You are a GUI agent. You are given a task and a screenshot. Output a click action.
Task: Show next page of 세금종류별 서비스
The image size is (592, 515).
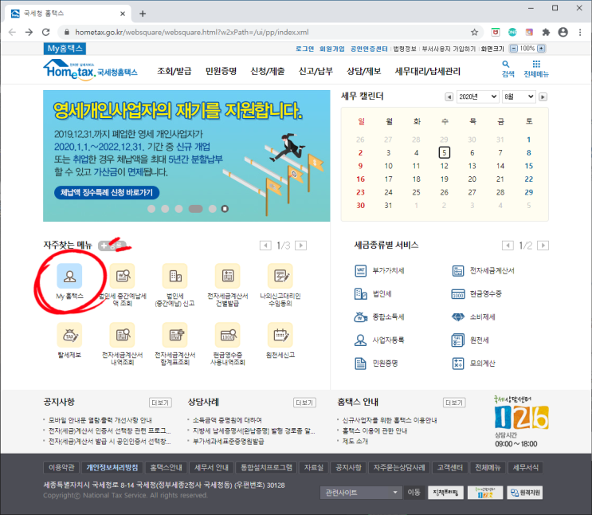coord(543,246)
